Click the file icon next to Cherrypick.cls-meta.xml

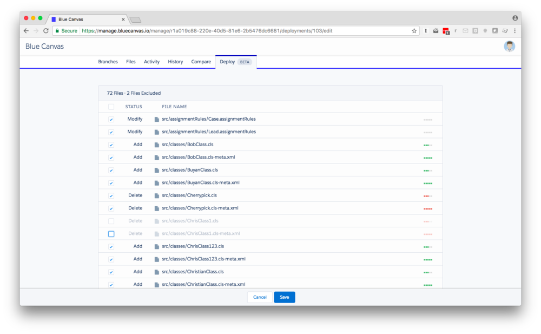click(x=157, y=208)
